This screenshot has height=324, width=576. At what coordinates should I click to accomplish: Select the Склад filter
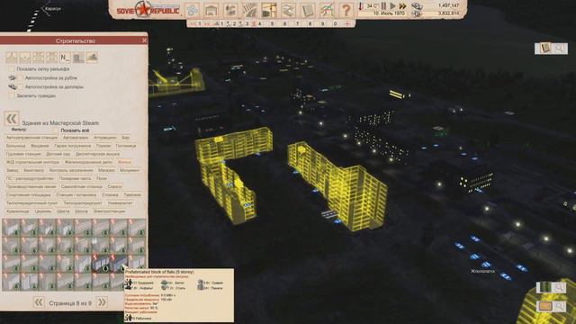pos(114,186)
